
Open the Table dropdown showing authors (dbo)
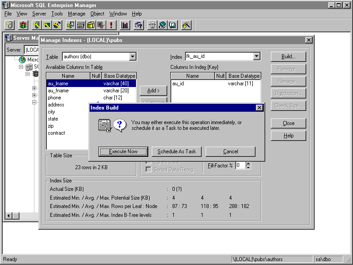(132, 57)
